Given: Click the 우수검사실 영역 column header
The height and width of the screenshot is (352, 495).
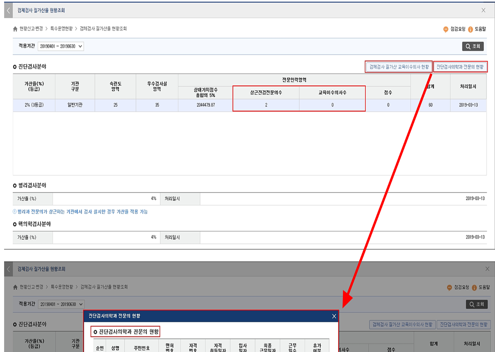Looking at the screenshot, I should pos(157,86).
